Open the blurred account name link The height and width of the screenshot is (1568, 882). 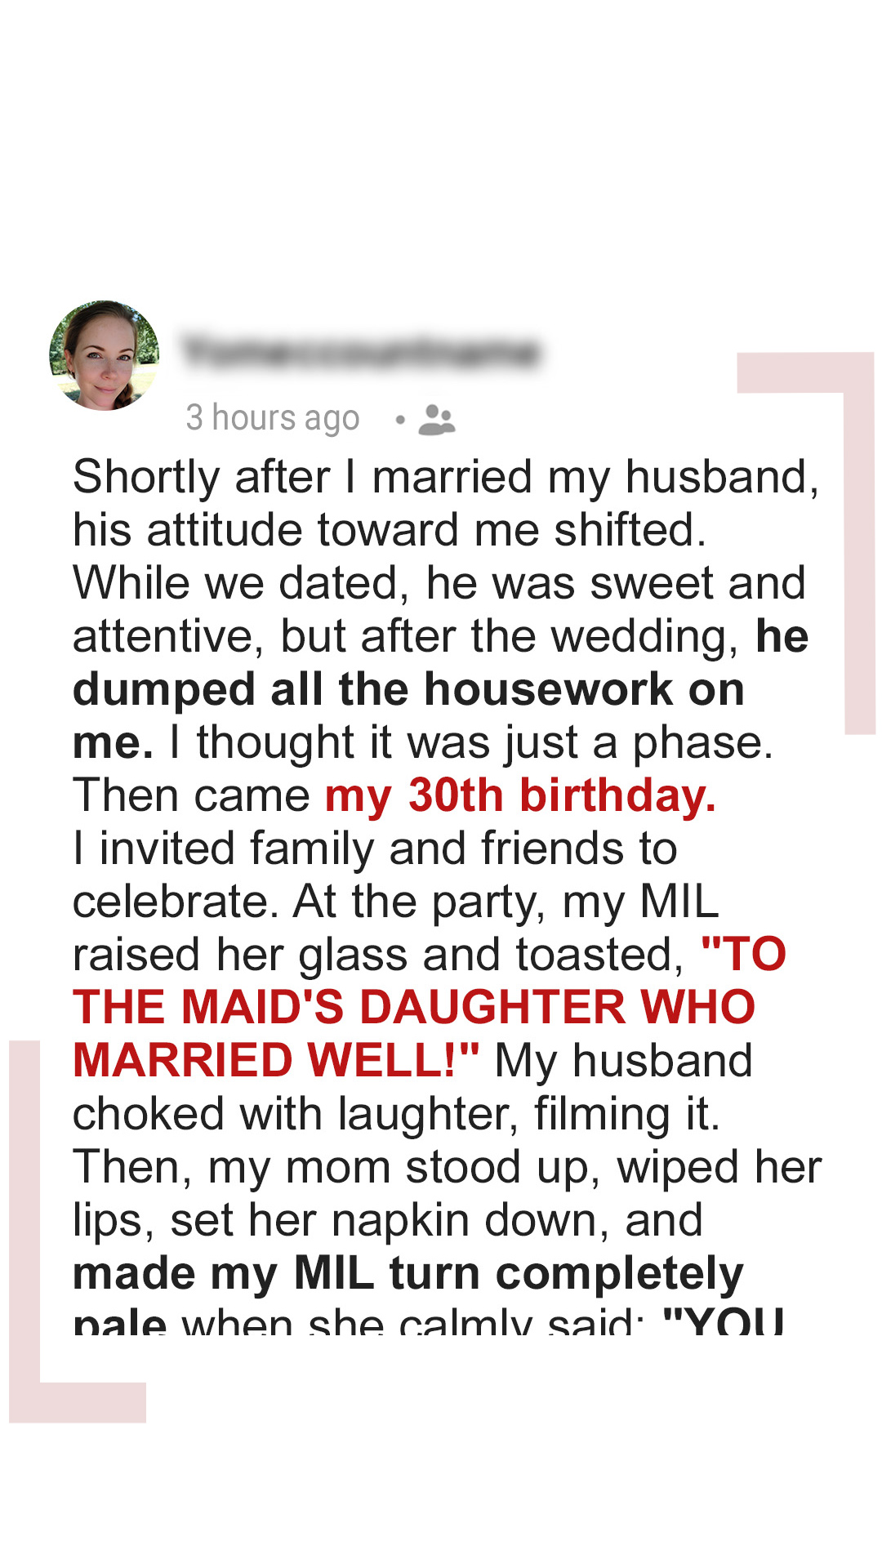(361, 351)
